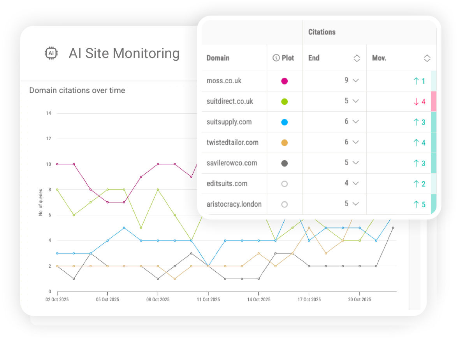Screen dimensions: 457x341
Task: Click the up arrow in twistedtailor.com row
Action: click(416, 143)
